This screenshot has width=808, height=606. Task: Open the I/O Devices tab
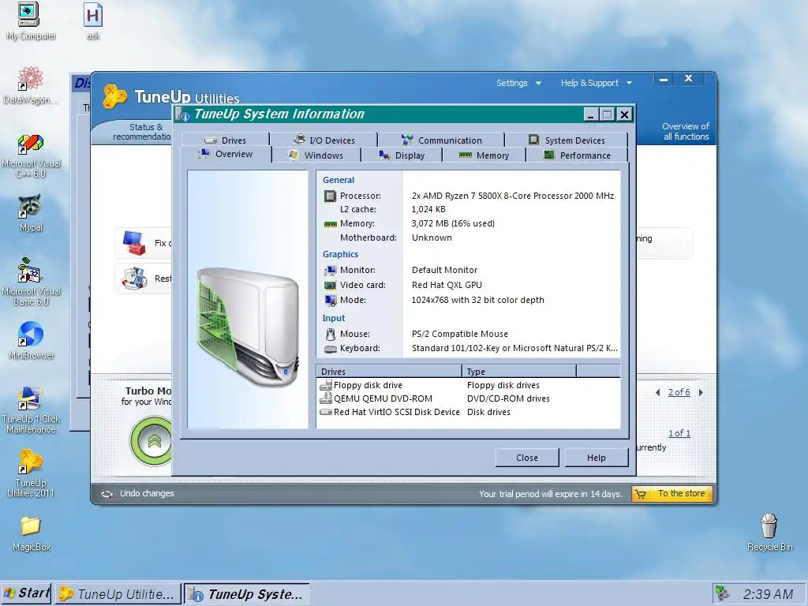point(324,140)
